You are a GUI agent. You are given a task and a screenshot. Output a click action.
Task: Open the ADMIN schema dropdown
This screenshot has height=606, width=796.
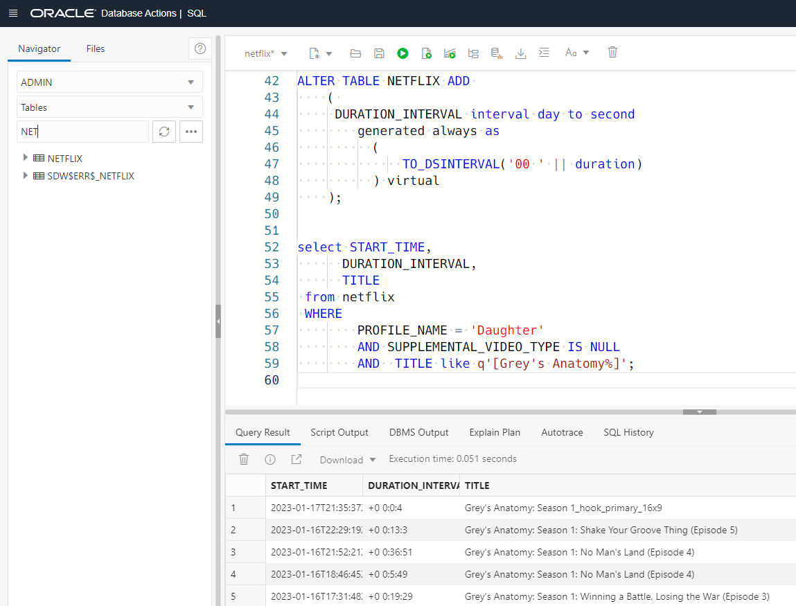tap(109, 82)
